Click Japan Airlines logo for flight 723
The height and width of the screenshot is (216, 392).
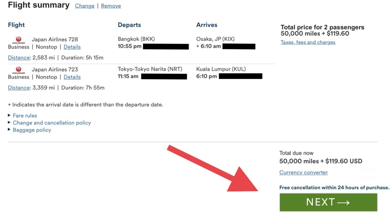coord(18,70)
